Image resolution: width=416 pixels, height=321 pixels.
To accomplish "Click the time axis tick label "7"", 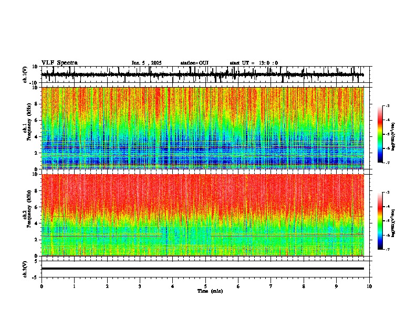I will [x=271, y=286].
